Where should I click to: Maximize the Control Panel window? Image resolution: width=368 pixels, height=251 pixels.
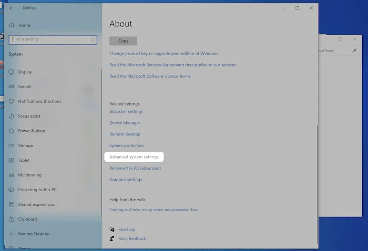(x=340, y=39)
